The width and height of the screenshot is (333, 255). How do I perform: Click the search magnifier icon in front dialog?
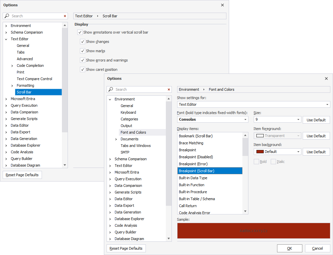pyautogui.click(x=110, y=89)
